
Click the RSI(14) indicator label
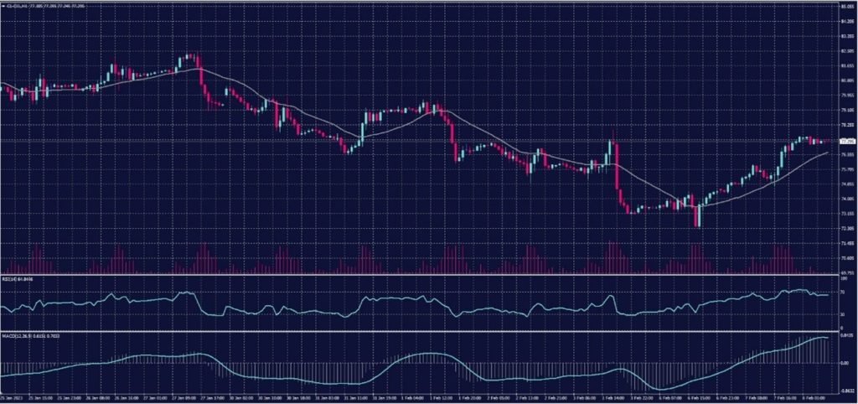(18, 280)
